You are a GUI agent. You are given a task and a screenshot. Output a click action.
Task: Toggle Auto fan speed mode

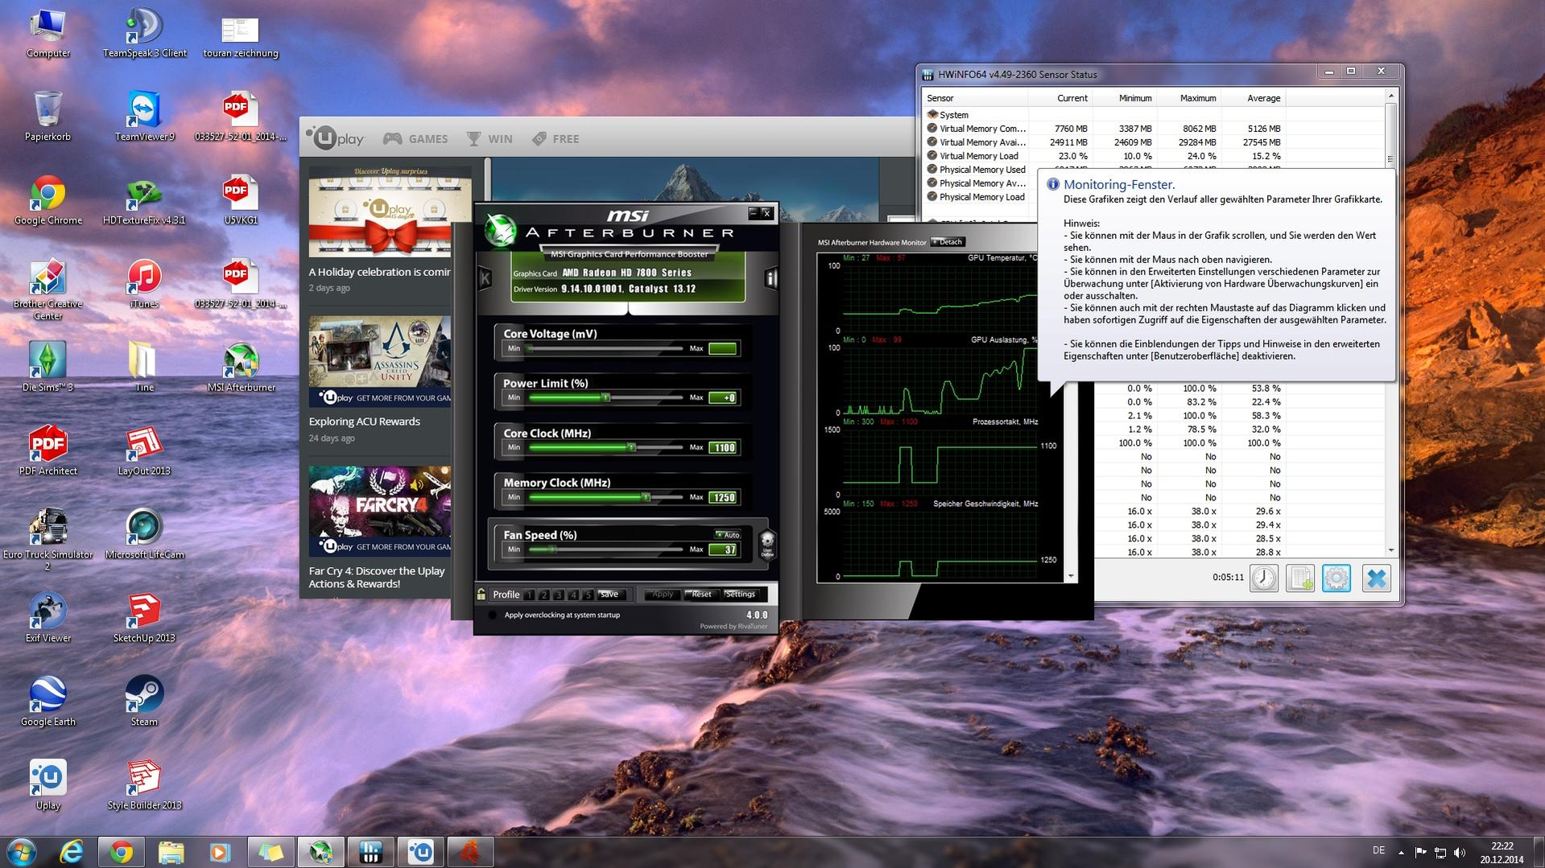[728, 535]
